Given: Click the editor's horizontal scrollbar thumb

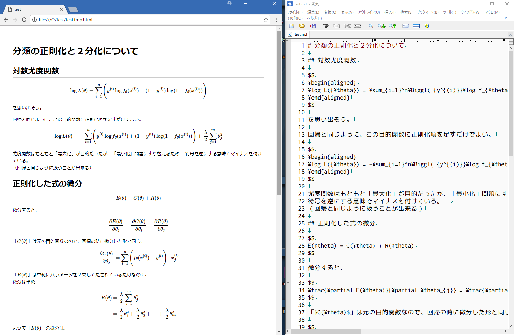Looking at the screenshot, I should pos(325,331).
